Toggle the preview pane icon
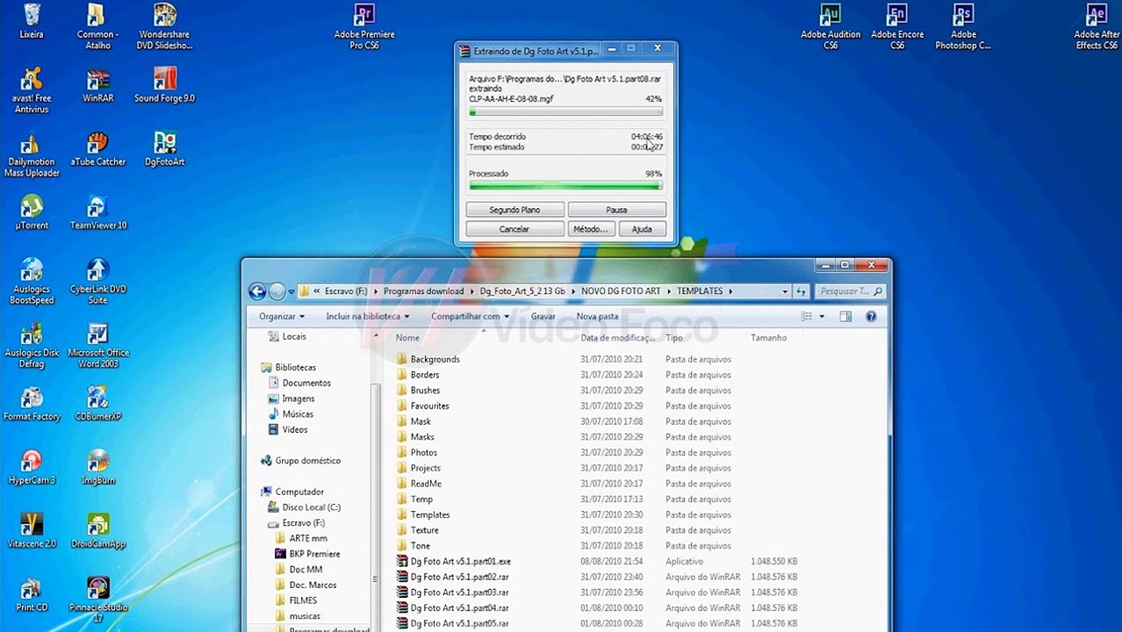 pos(845,316)
